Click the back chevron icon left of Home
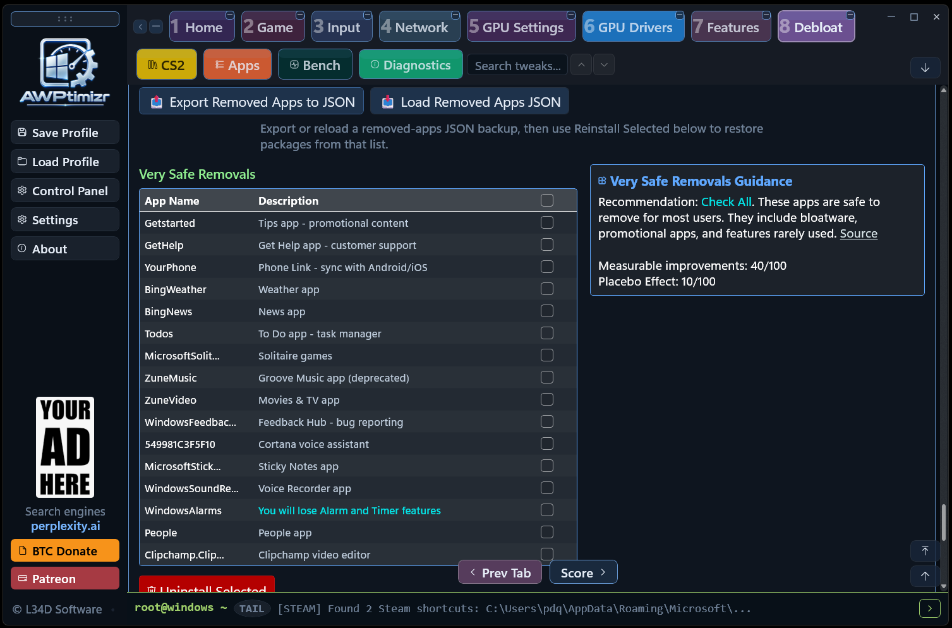 click(x=140, y=27)
